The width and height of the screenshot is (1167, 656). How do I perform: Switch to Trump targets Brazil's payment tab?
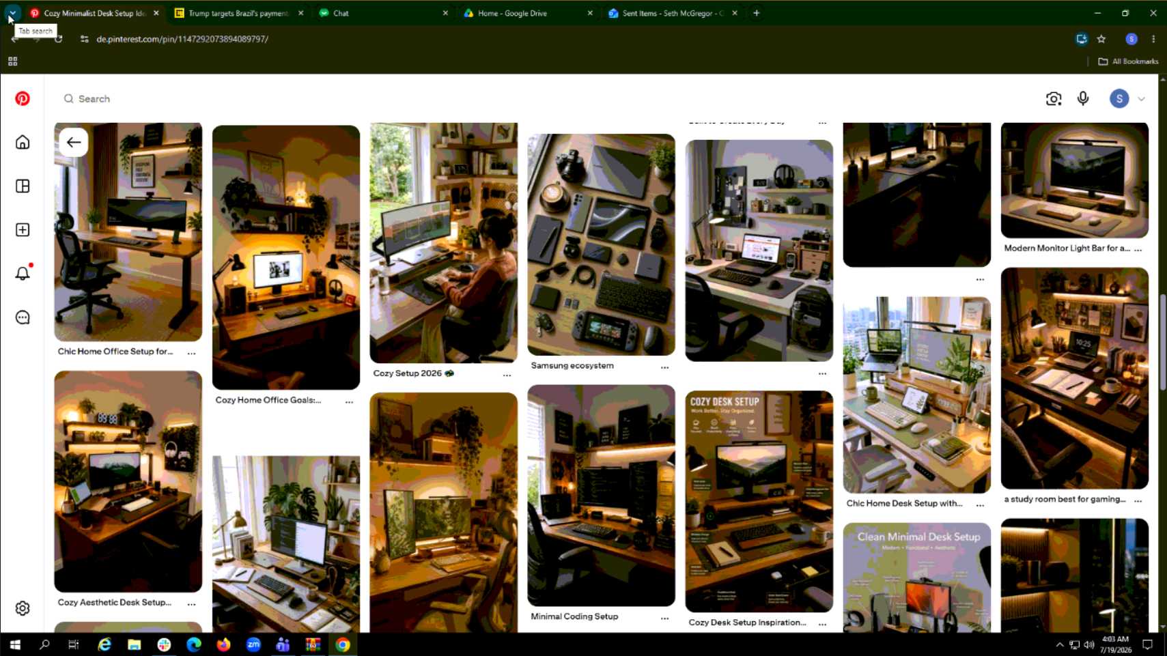238,13
